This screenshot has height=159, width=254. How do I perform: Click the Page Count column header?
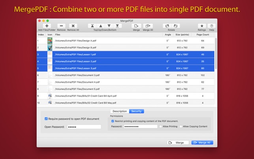coord(203,34)
